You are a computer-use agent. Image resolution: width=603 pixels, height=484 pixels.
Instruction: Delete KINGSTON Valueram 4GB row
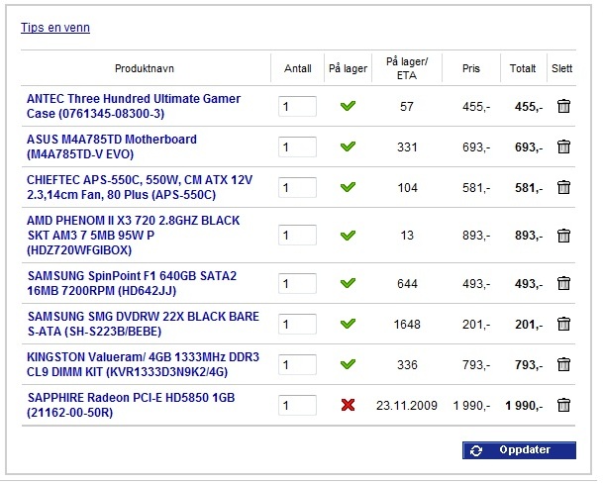[563, 364]
